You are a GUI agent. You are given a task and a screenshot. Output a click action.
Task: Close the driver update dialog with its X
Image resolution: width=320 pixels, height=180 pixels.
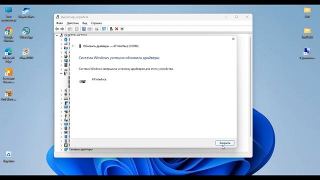pyautogui.click(x=233, y=39)
